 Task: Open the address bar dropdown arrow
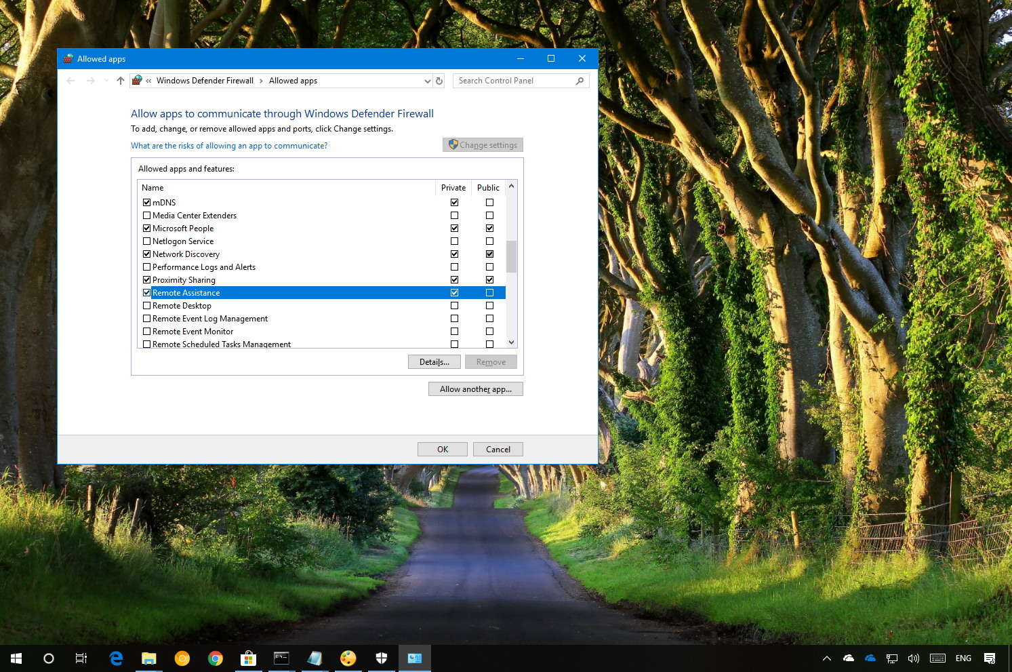pos(427,81)
